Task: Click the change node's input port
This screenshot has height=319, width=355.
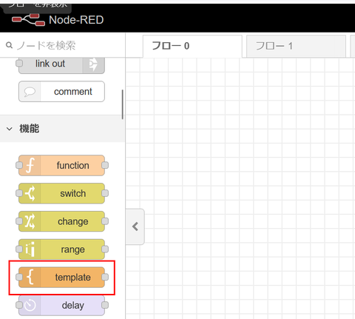Action: (x=19, y=221)
